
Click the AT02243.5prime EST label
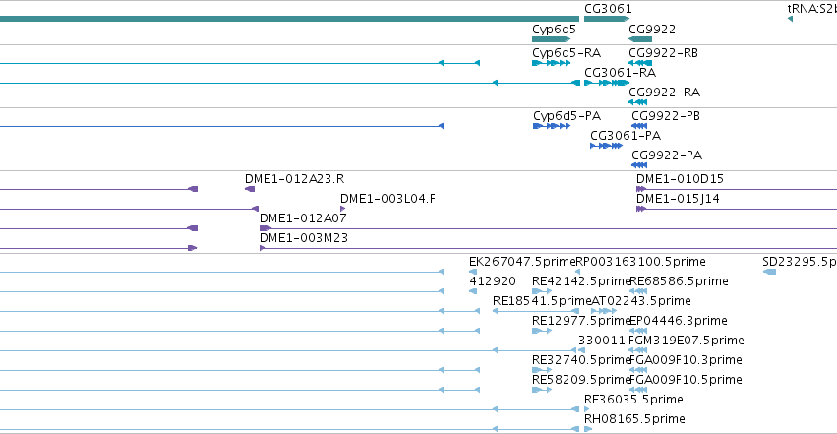[x=641, y=301]
